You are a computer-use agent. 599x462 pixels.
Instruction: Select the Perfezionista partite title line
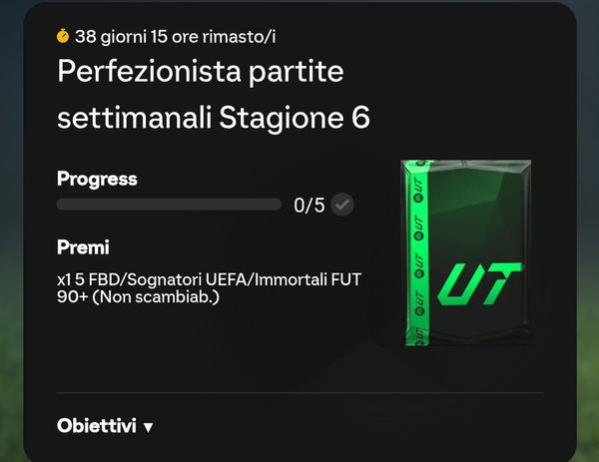click(201, 71)
